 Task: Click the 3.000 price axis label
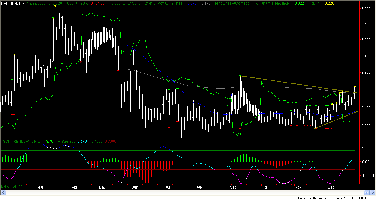[365, 126]
